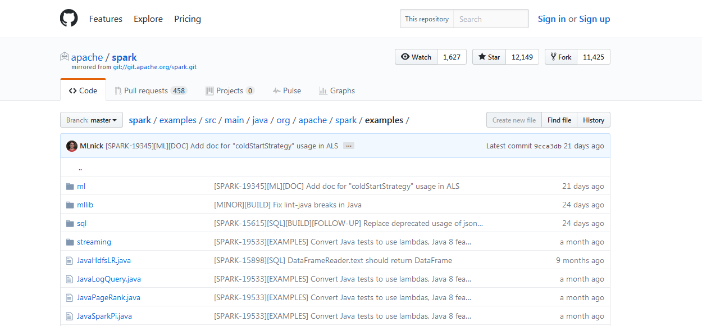702x326 pixels.
Task: Click MLnick's avatar thumbnail
Action: click(72, 146)
